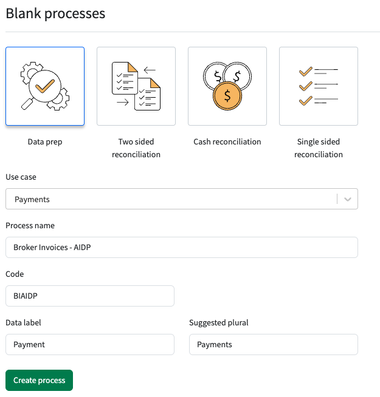Screen dimensions: 380x397
Task: Expand the Use case chevron arrow
Action: (x=348, y=199)
